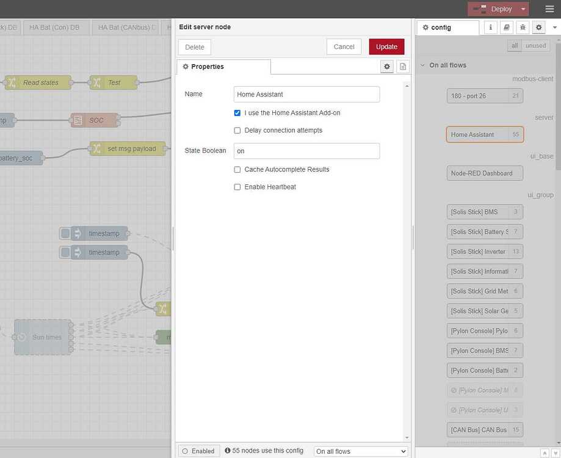Viewport: 561px width, 458px height.
Task: Select the Properties tab
Action: click(x=223, y=67)
